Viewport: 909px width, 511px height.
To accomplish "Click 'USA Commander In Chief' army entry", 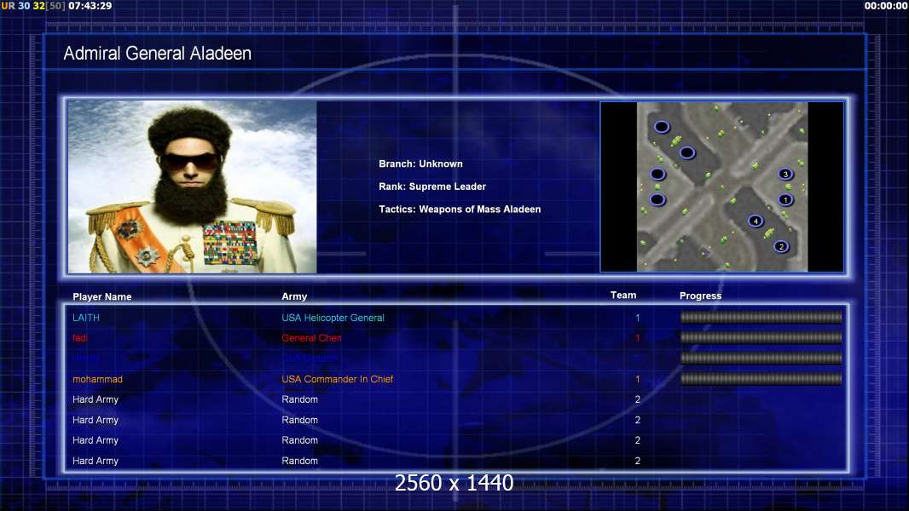I will (x=338, y=379).
